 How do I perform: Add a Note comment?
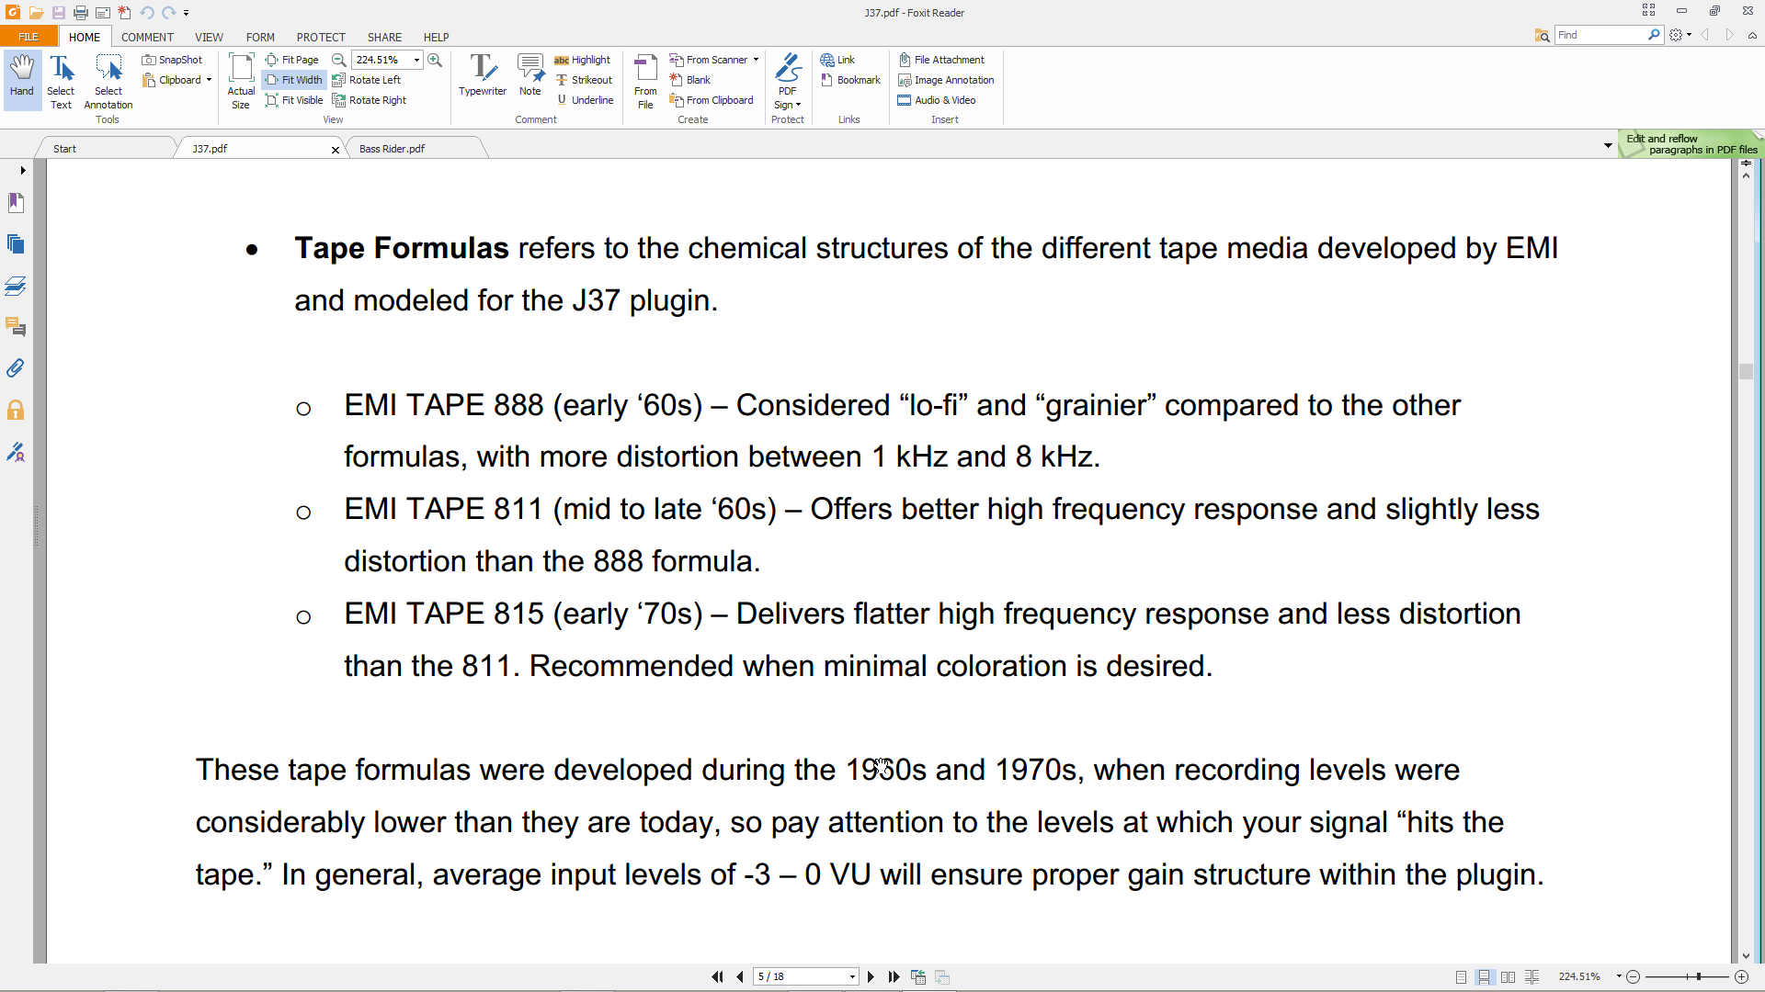click(x=530, y=75)
